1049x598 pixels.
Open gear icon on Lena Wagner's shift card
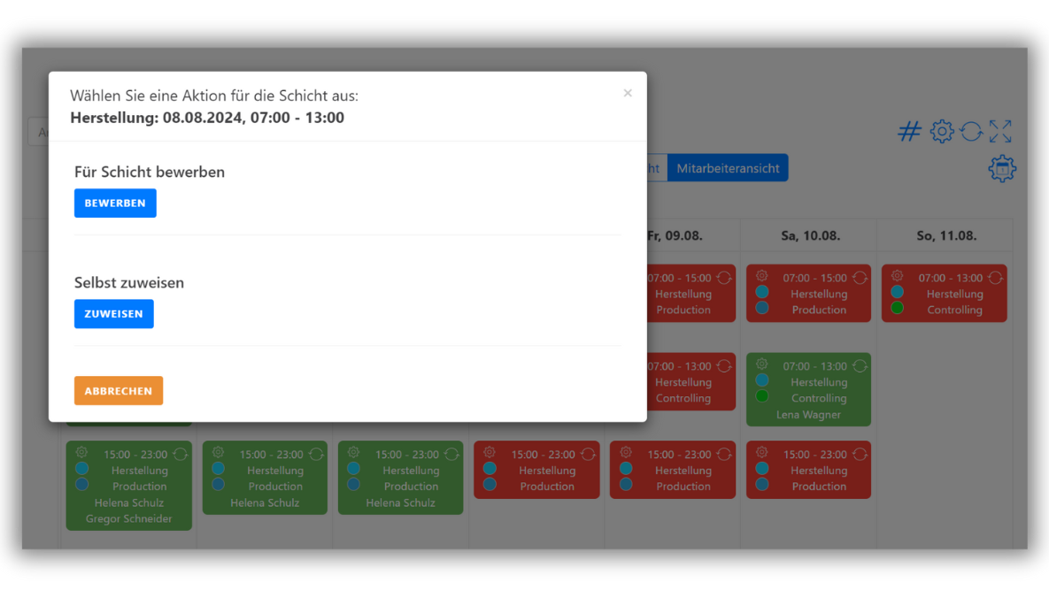coord(761,364)
